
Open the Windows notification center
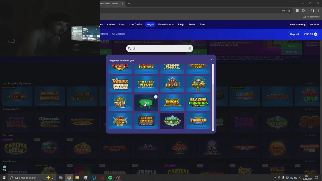[x=317, y=178]
